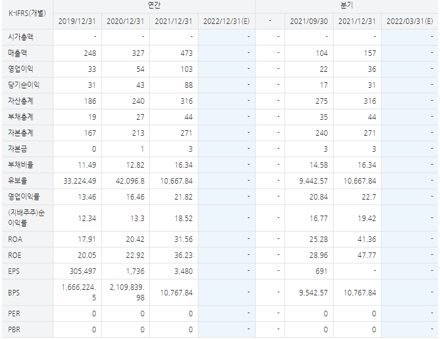Click the 순이익률 value 19.42
This screenshot has width=440, height=339.
367,219
